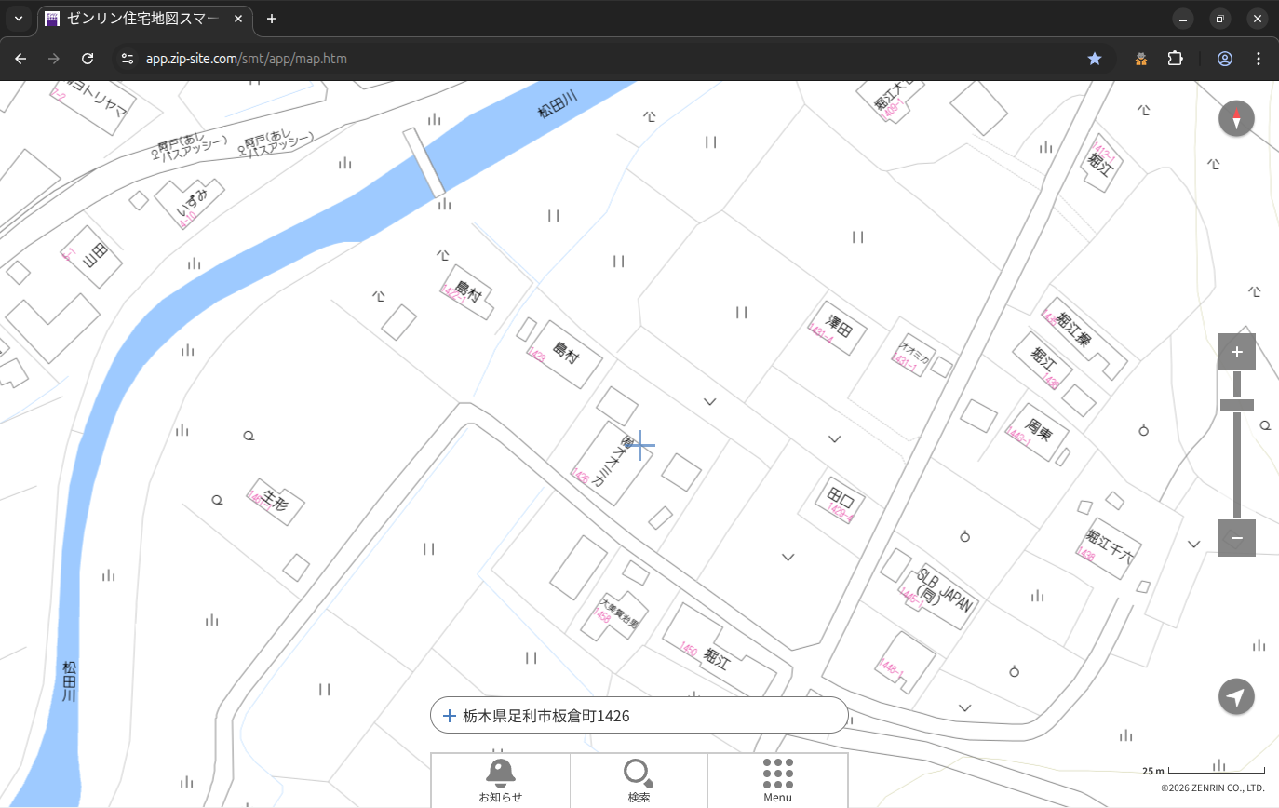Go back to the previous page
This screenshot has width=1279, height=808.
[20, 59]
